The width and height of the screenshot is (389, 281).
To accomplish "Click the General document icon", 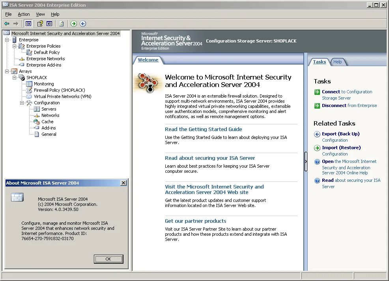I will click(37, 134).
